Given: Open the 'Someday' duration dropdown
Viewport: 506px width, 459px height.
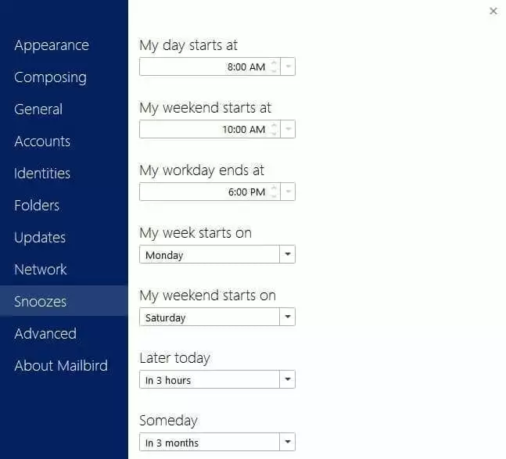Looking at the screenshot, I should click(288, 443).
